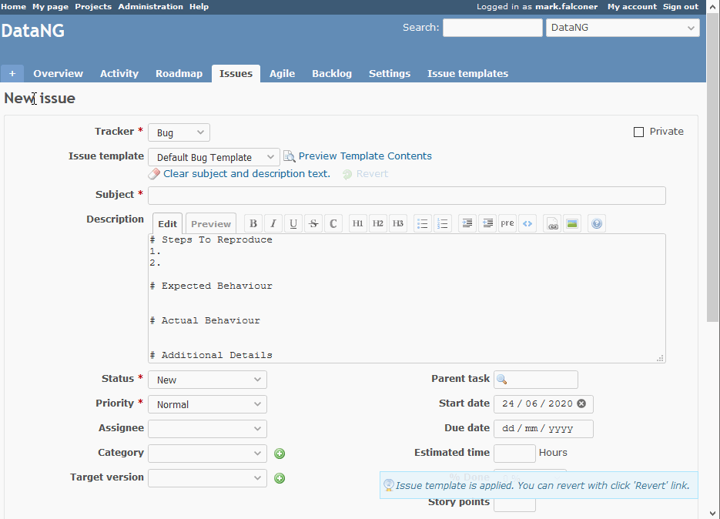This screenshot has height=519, width=720.
Task: Toggle the Private checkbox
Action: (638, 132)
